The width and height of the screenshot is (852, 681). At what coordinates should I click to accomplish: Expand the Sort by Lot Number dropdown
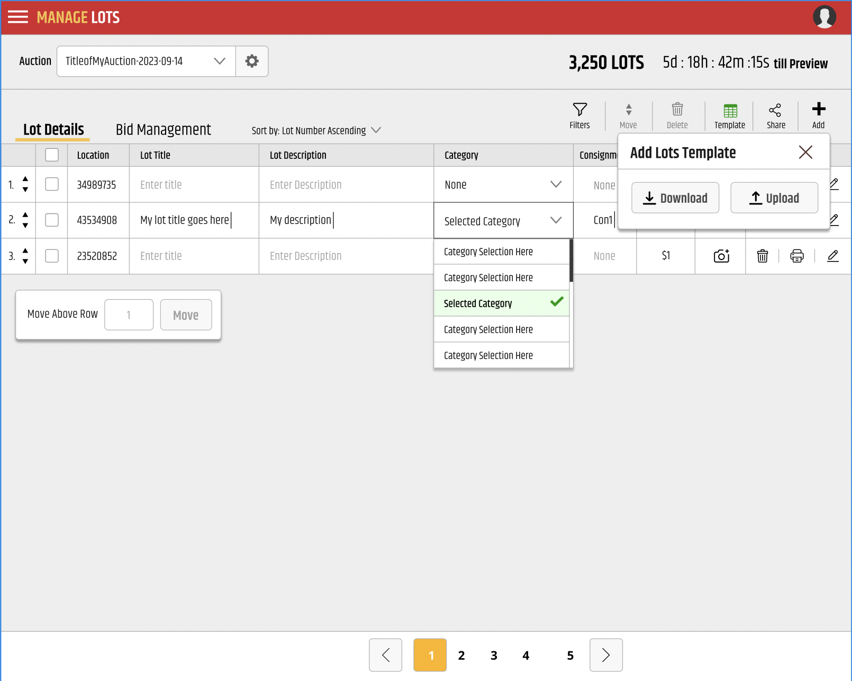click(x=376, y=130)
